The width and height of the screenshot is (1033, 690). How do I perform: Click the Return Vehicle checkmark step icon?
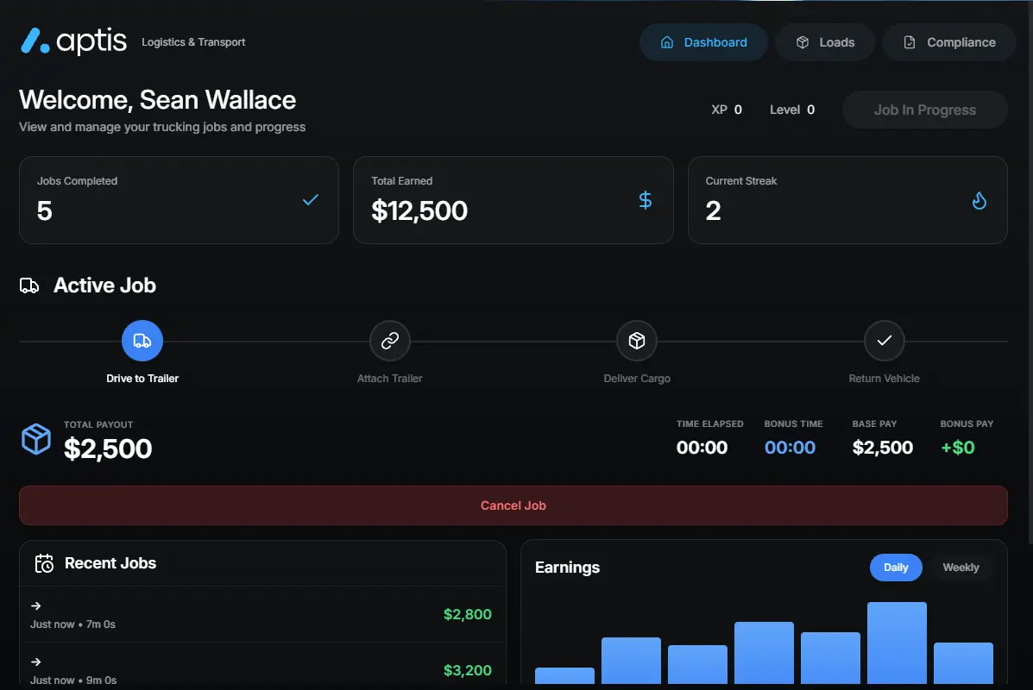click(x=884, y=341)
